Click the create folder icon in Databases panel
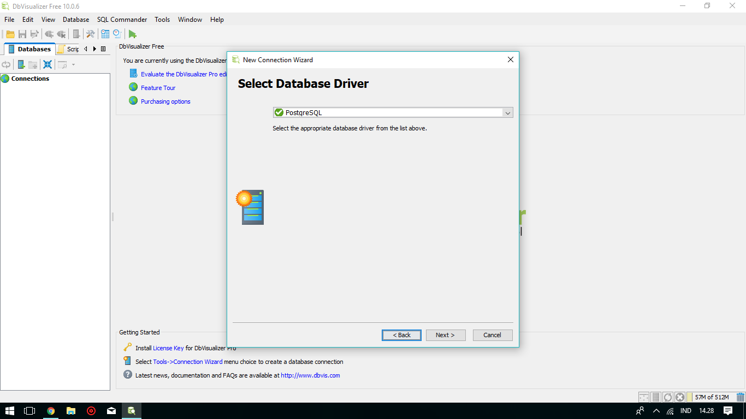The width and height of the screenshot is (746, 419). click(x=33, y=64)
